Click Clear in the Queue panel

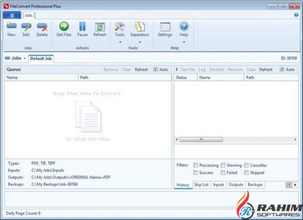coord(127,70)
